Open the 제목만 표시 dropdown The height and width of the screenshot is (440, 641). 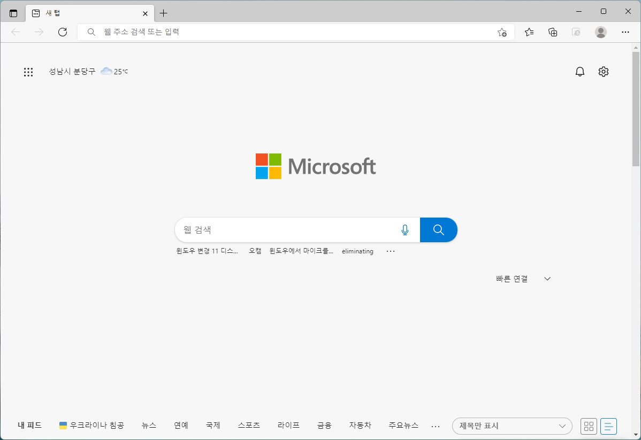512,426
